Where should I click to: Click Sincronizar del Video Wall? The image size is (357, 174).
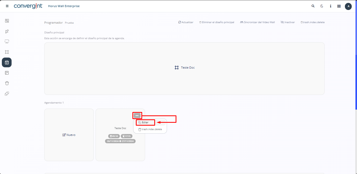pyautogui.click(x=257, y=22)
